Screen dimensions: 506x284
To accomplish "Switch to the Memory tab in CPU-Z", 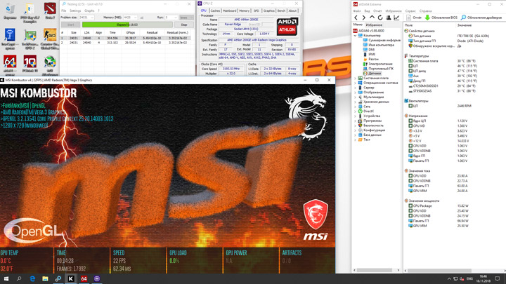I will [244, 11].
